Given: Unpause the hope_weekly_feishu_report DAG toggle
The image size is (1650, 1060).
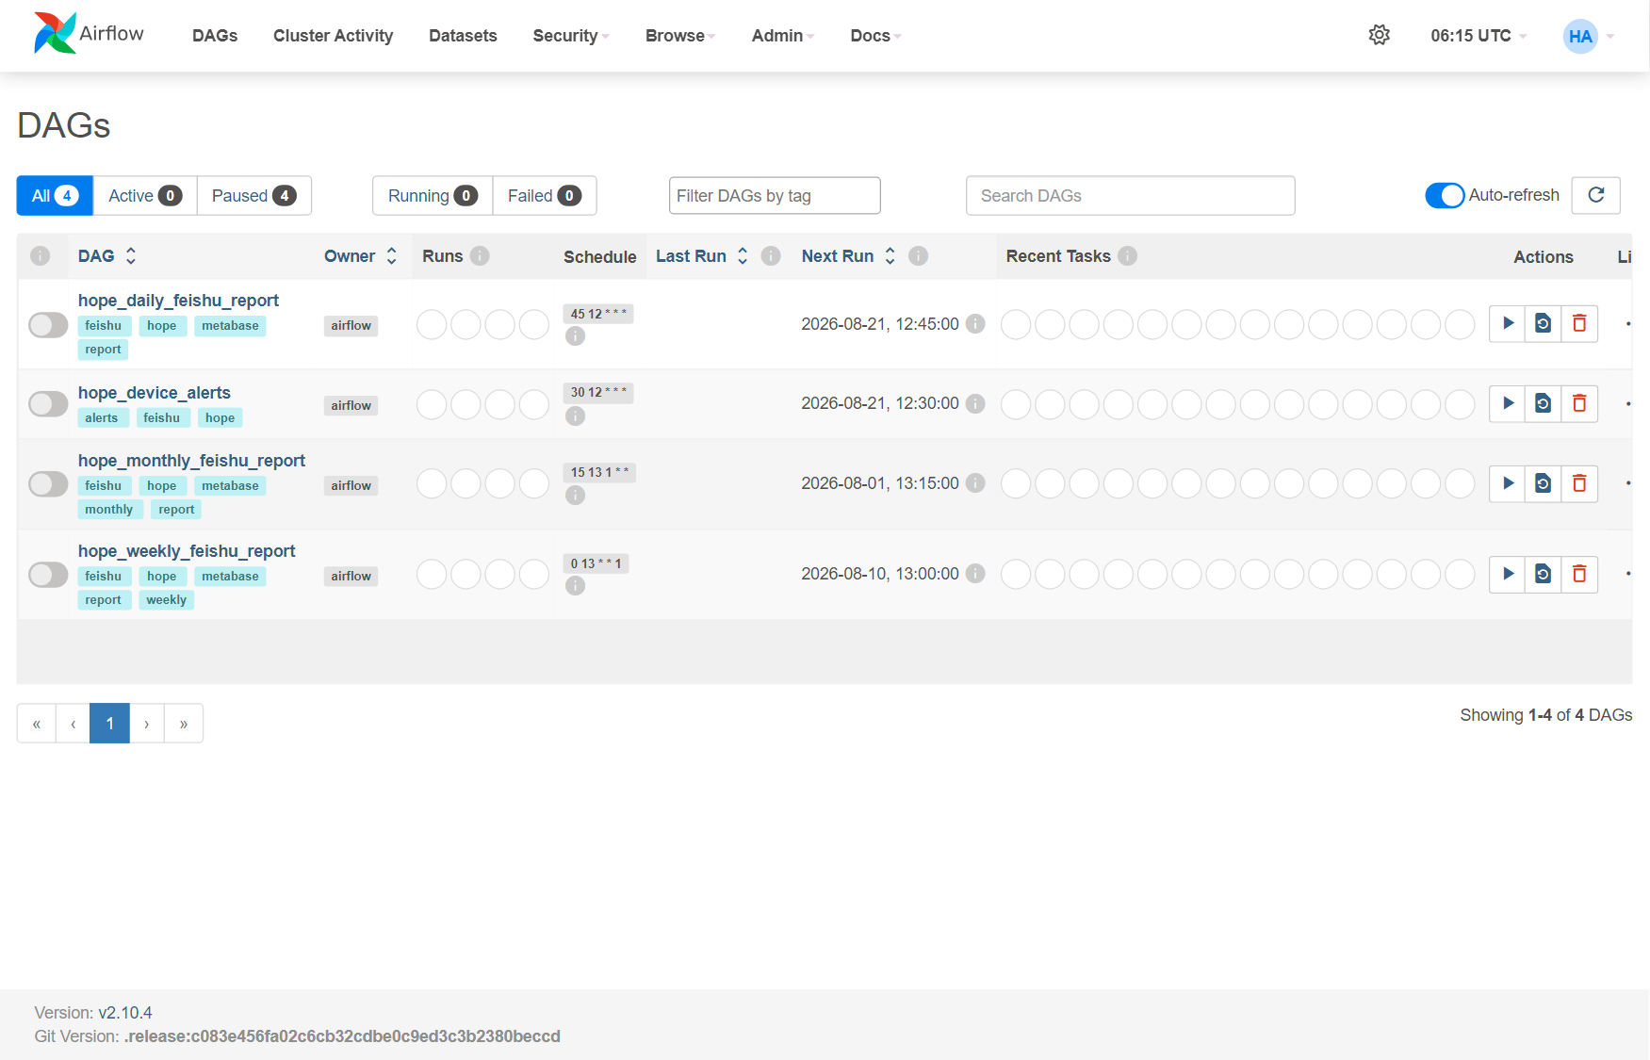Looking at the screenshot, I should pos(48,575).
